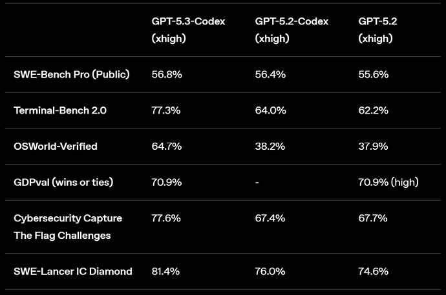Click the GPT-5.2 (xhigh) column header
The image size is (446, 295).
point(377,30)
